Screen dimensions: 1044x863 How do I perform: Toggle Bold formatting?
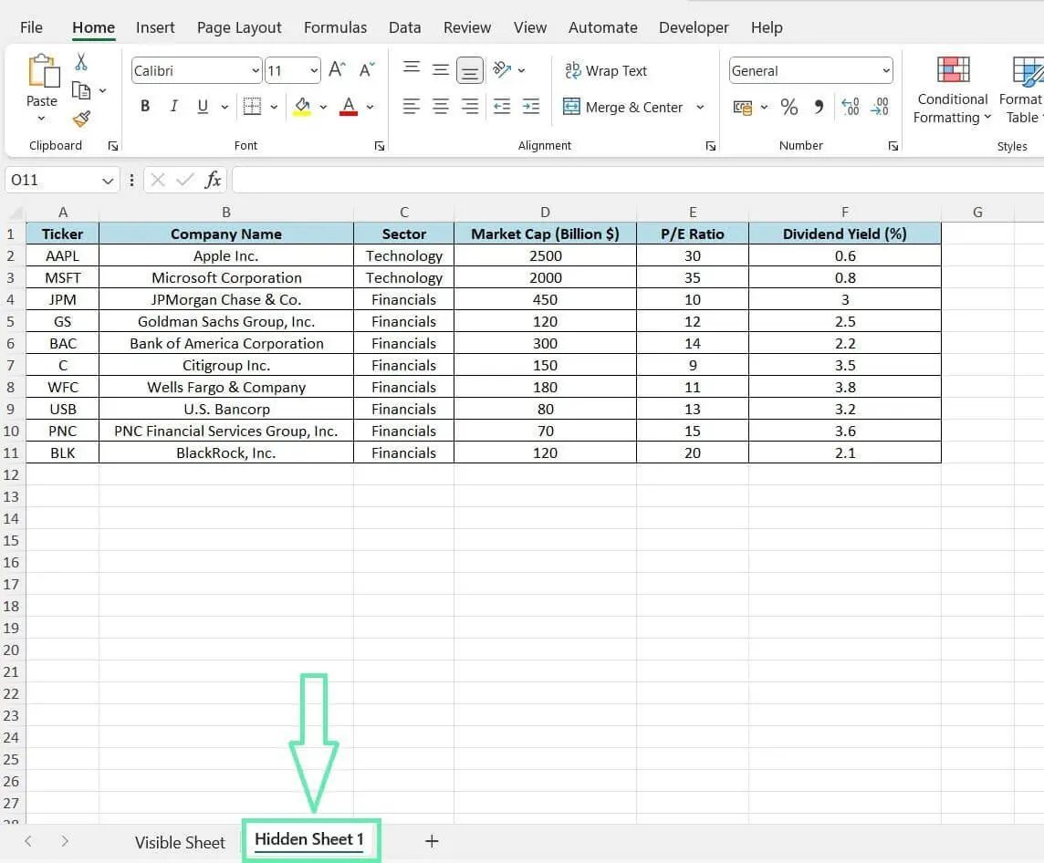[144, 107]
